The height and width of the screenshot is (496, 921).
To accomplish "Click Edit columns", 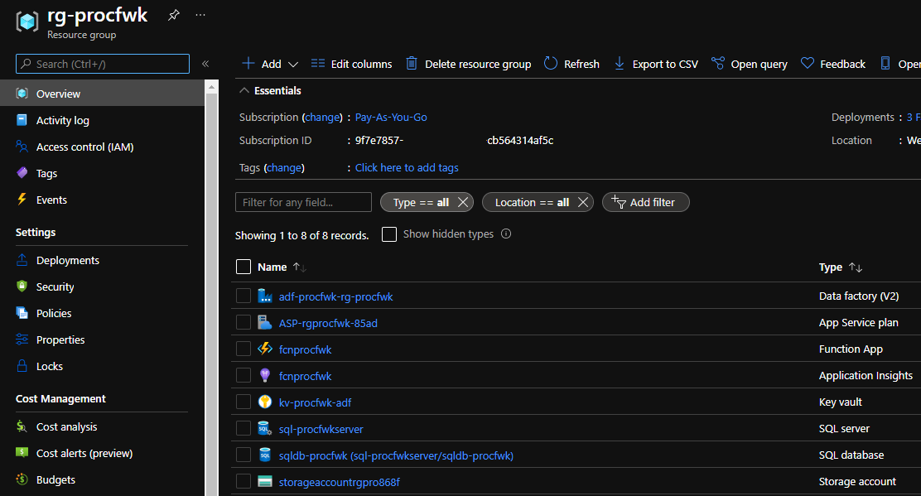I will (x=351, y=64).
